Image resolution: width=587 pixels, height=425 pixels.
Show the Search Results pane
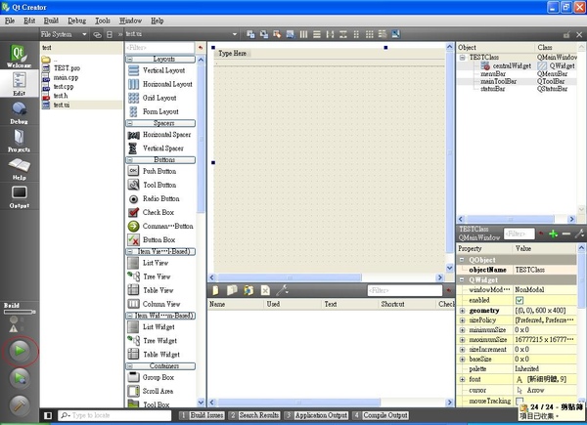coord(254,415)
